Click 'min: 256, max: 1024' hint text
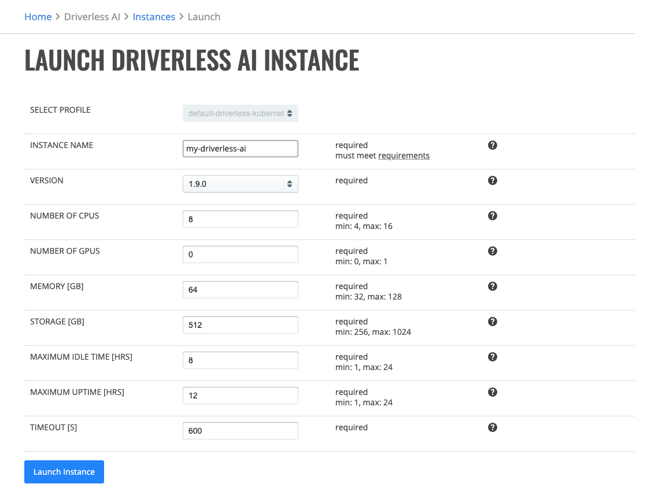Viewport: 647px width, 495px height. 373,332
